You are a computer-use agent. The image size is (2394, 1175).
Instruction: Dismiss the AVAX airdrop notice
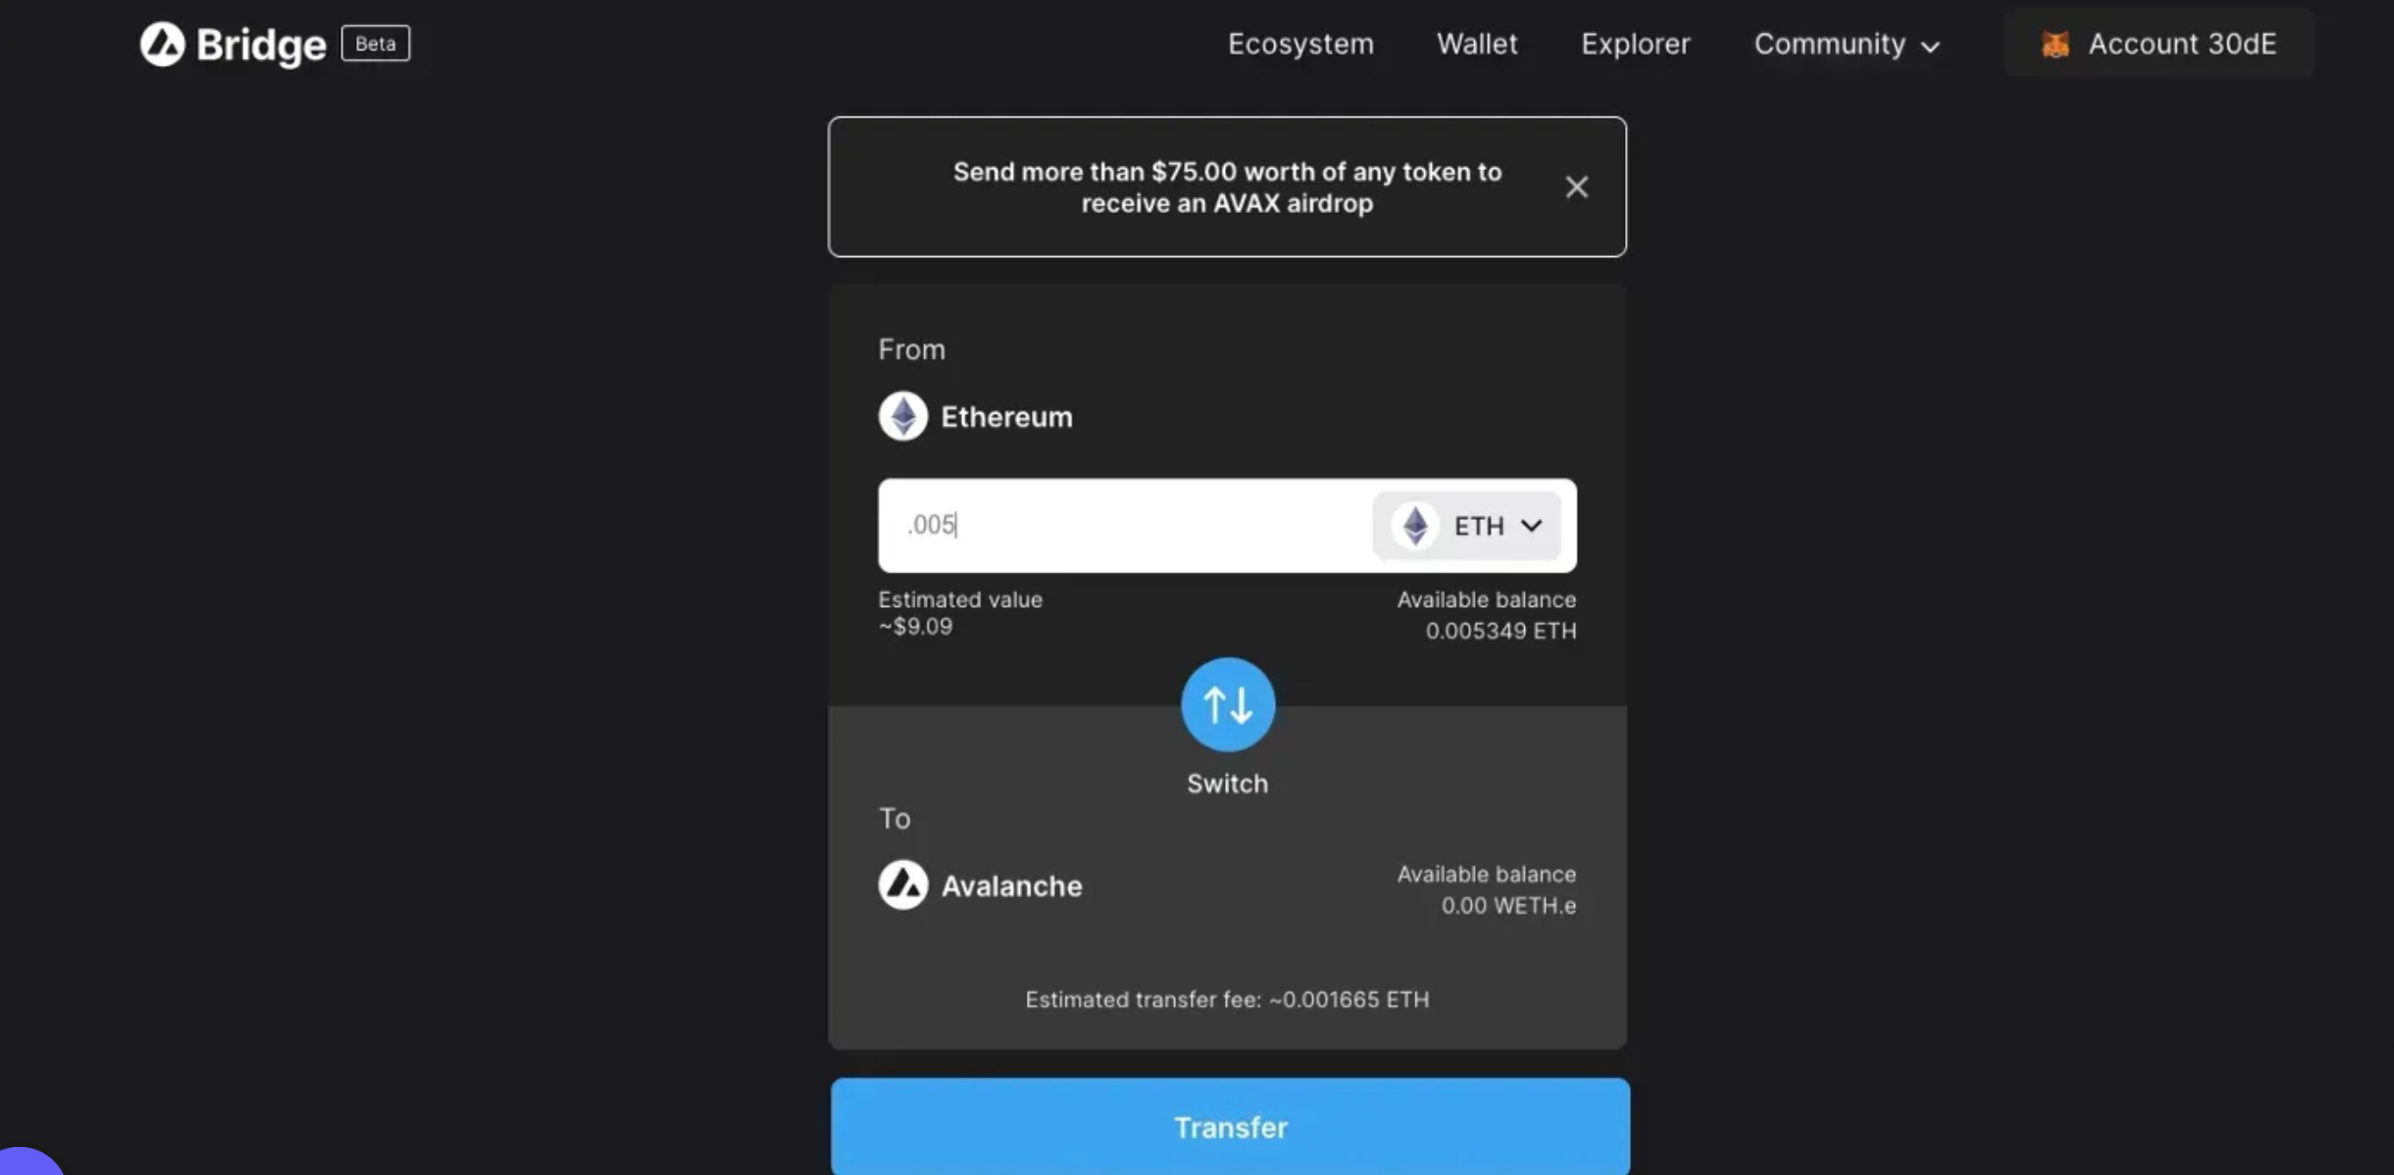1576,187
